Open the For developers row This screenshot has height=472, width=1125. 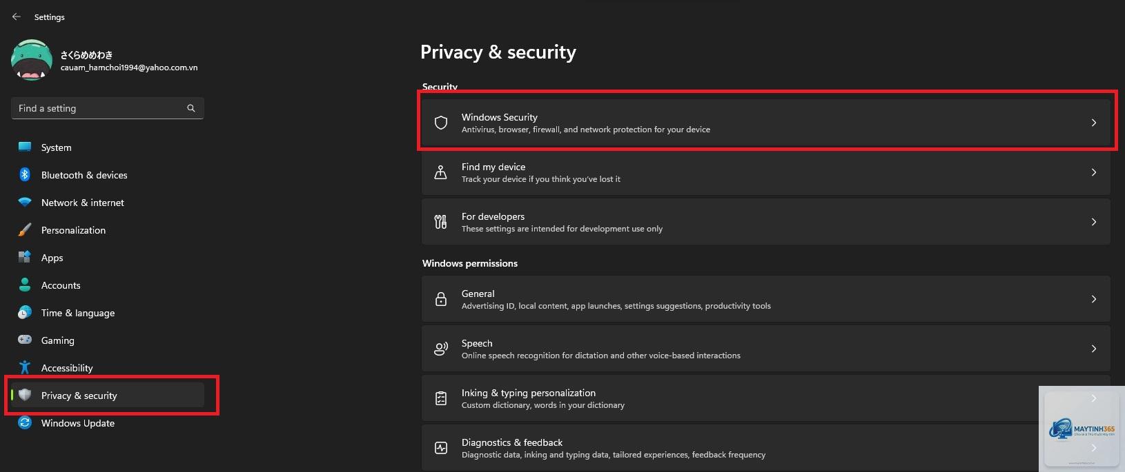766,222
